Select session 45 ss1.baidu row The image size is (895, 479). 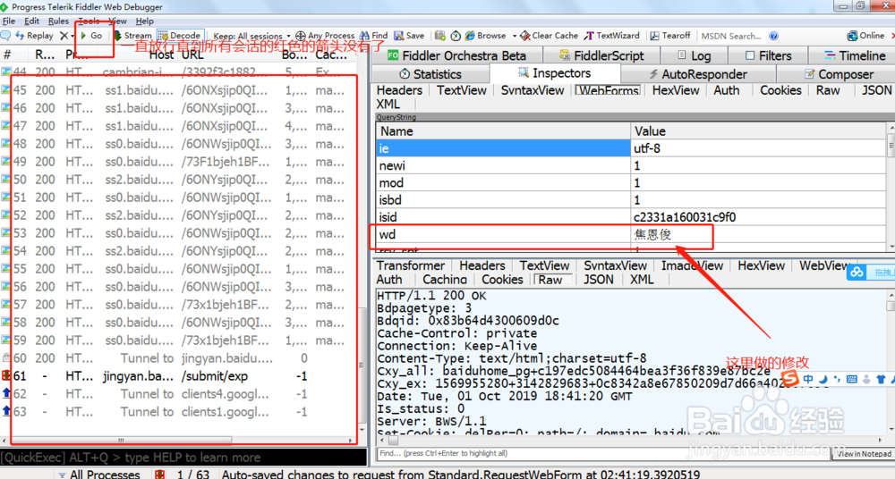pyautogui.click(x=180, y=90)
